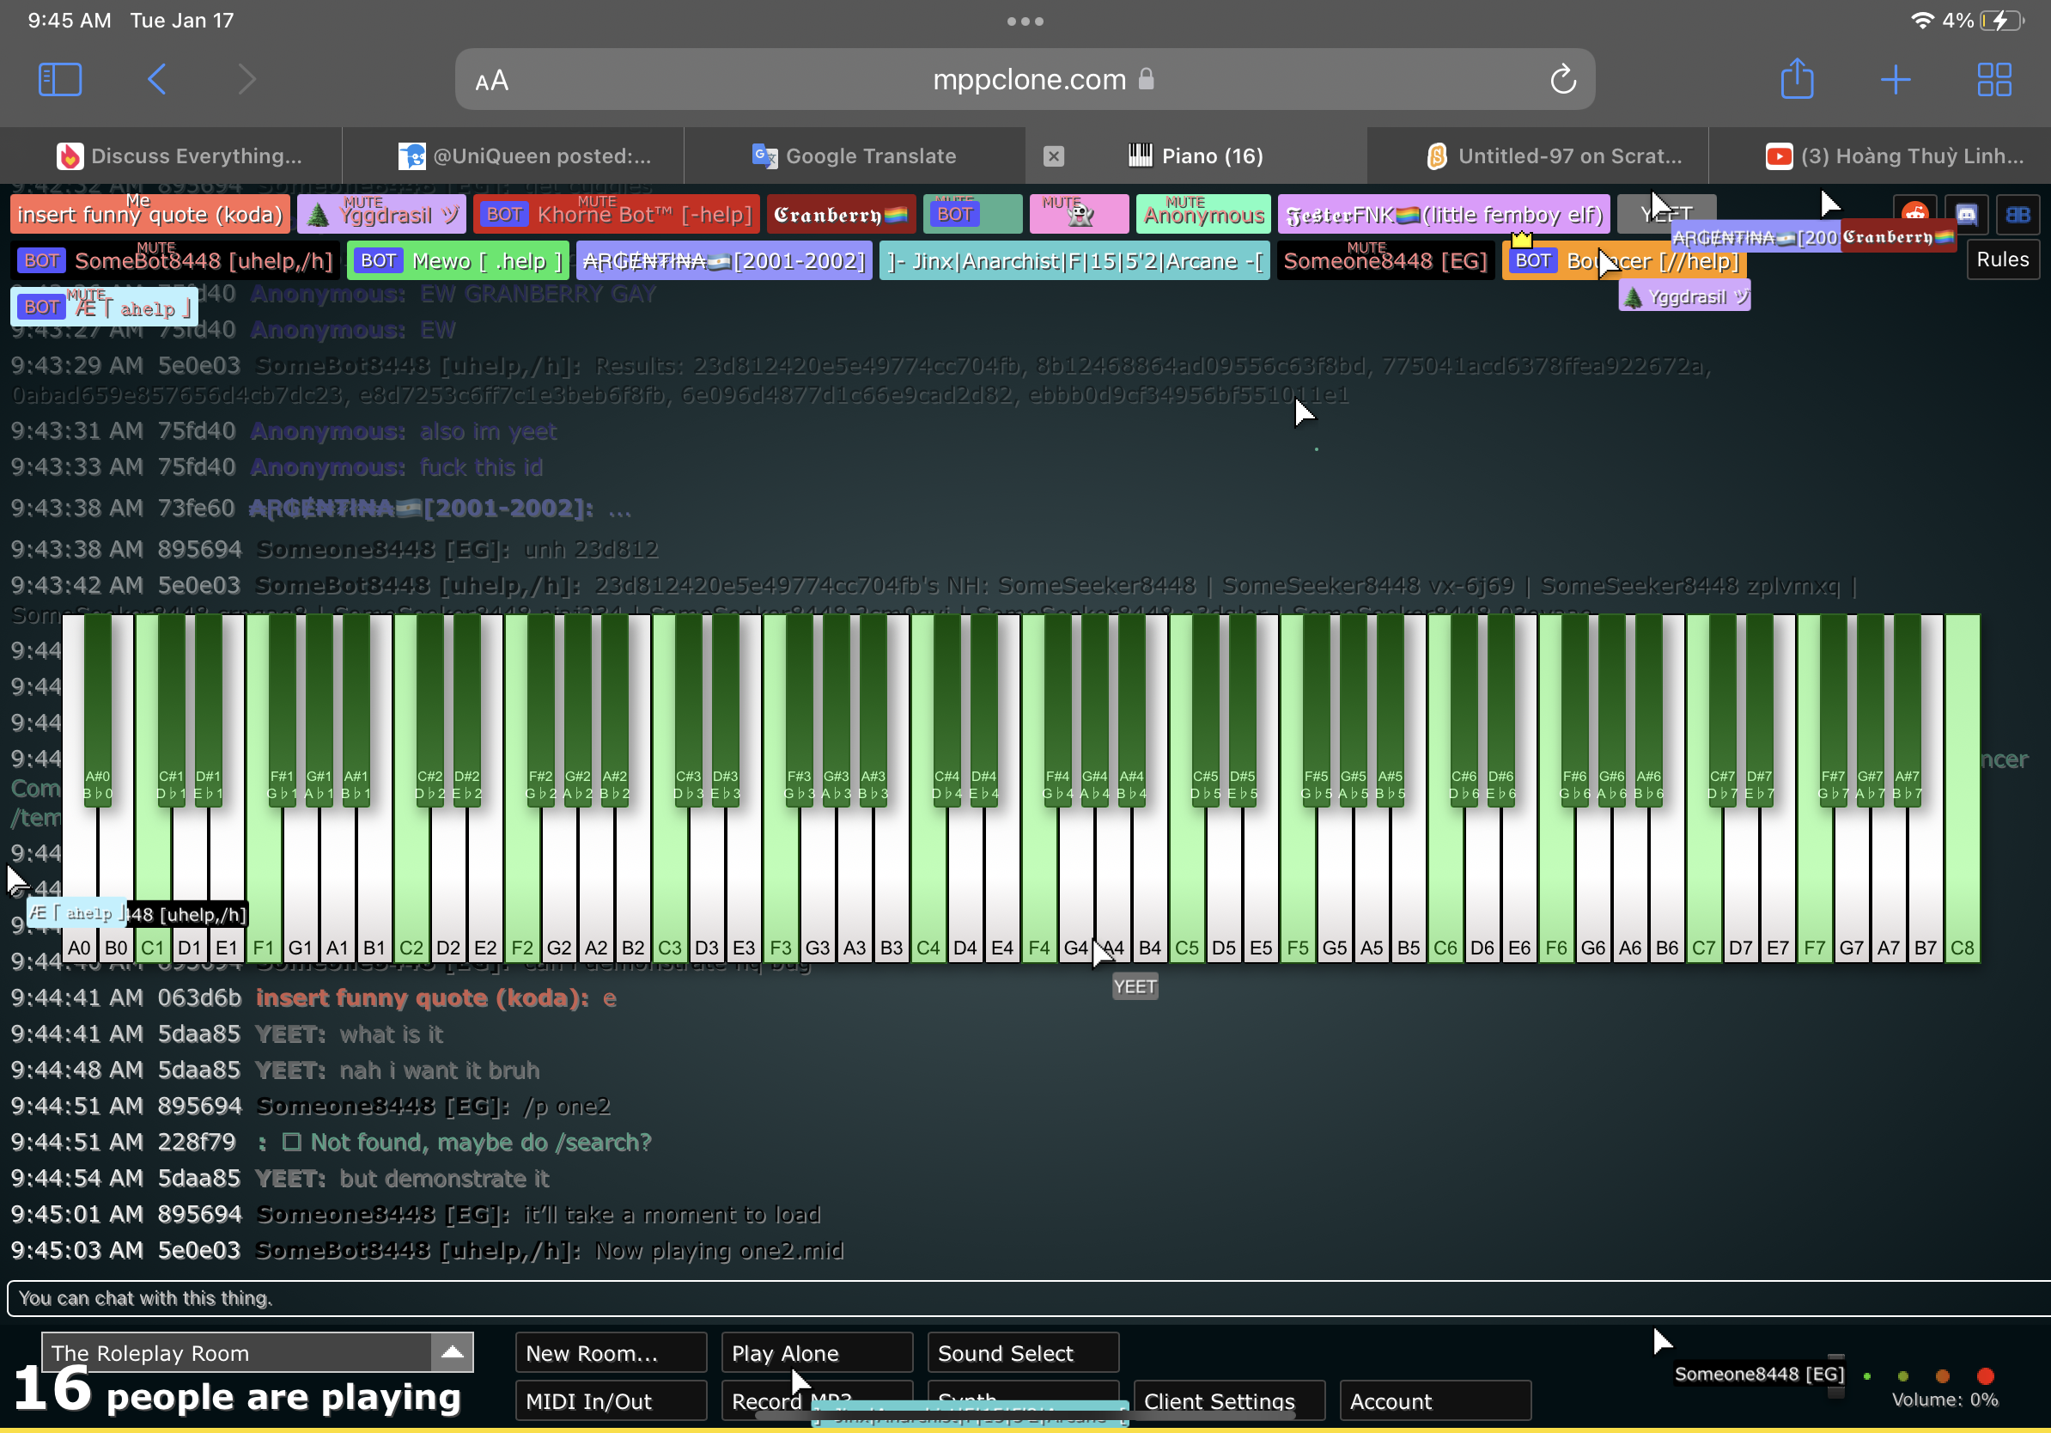Tap the battery indicator in the status bar

[2002, 20]
